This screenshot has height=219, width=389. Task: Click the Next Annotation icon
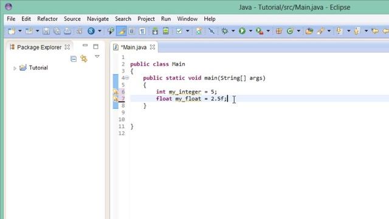click(339, 31)
